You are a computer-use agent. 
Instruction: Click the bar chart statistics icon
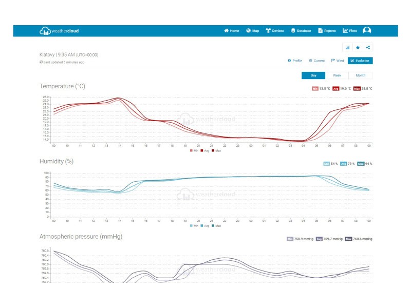348,47
